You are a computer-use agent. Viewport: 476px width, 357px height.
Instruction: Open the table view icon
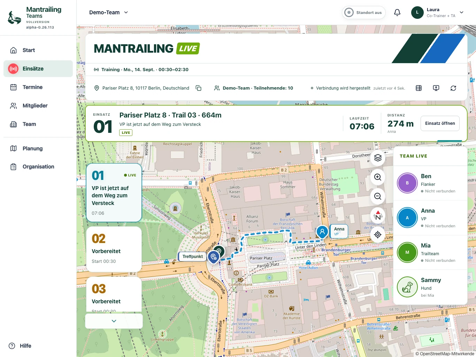point(419,88)
